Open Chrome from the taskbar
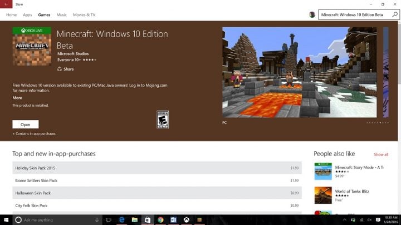401x225 pixels. [x=160, y=220]
